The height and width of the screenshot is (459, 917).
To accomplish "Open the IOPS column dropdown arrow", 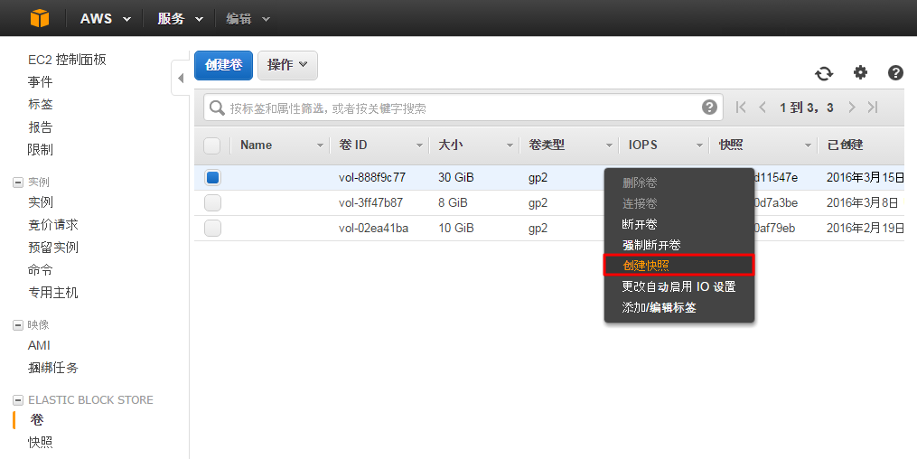I will [699, 145].
